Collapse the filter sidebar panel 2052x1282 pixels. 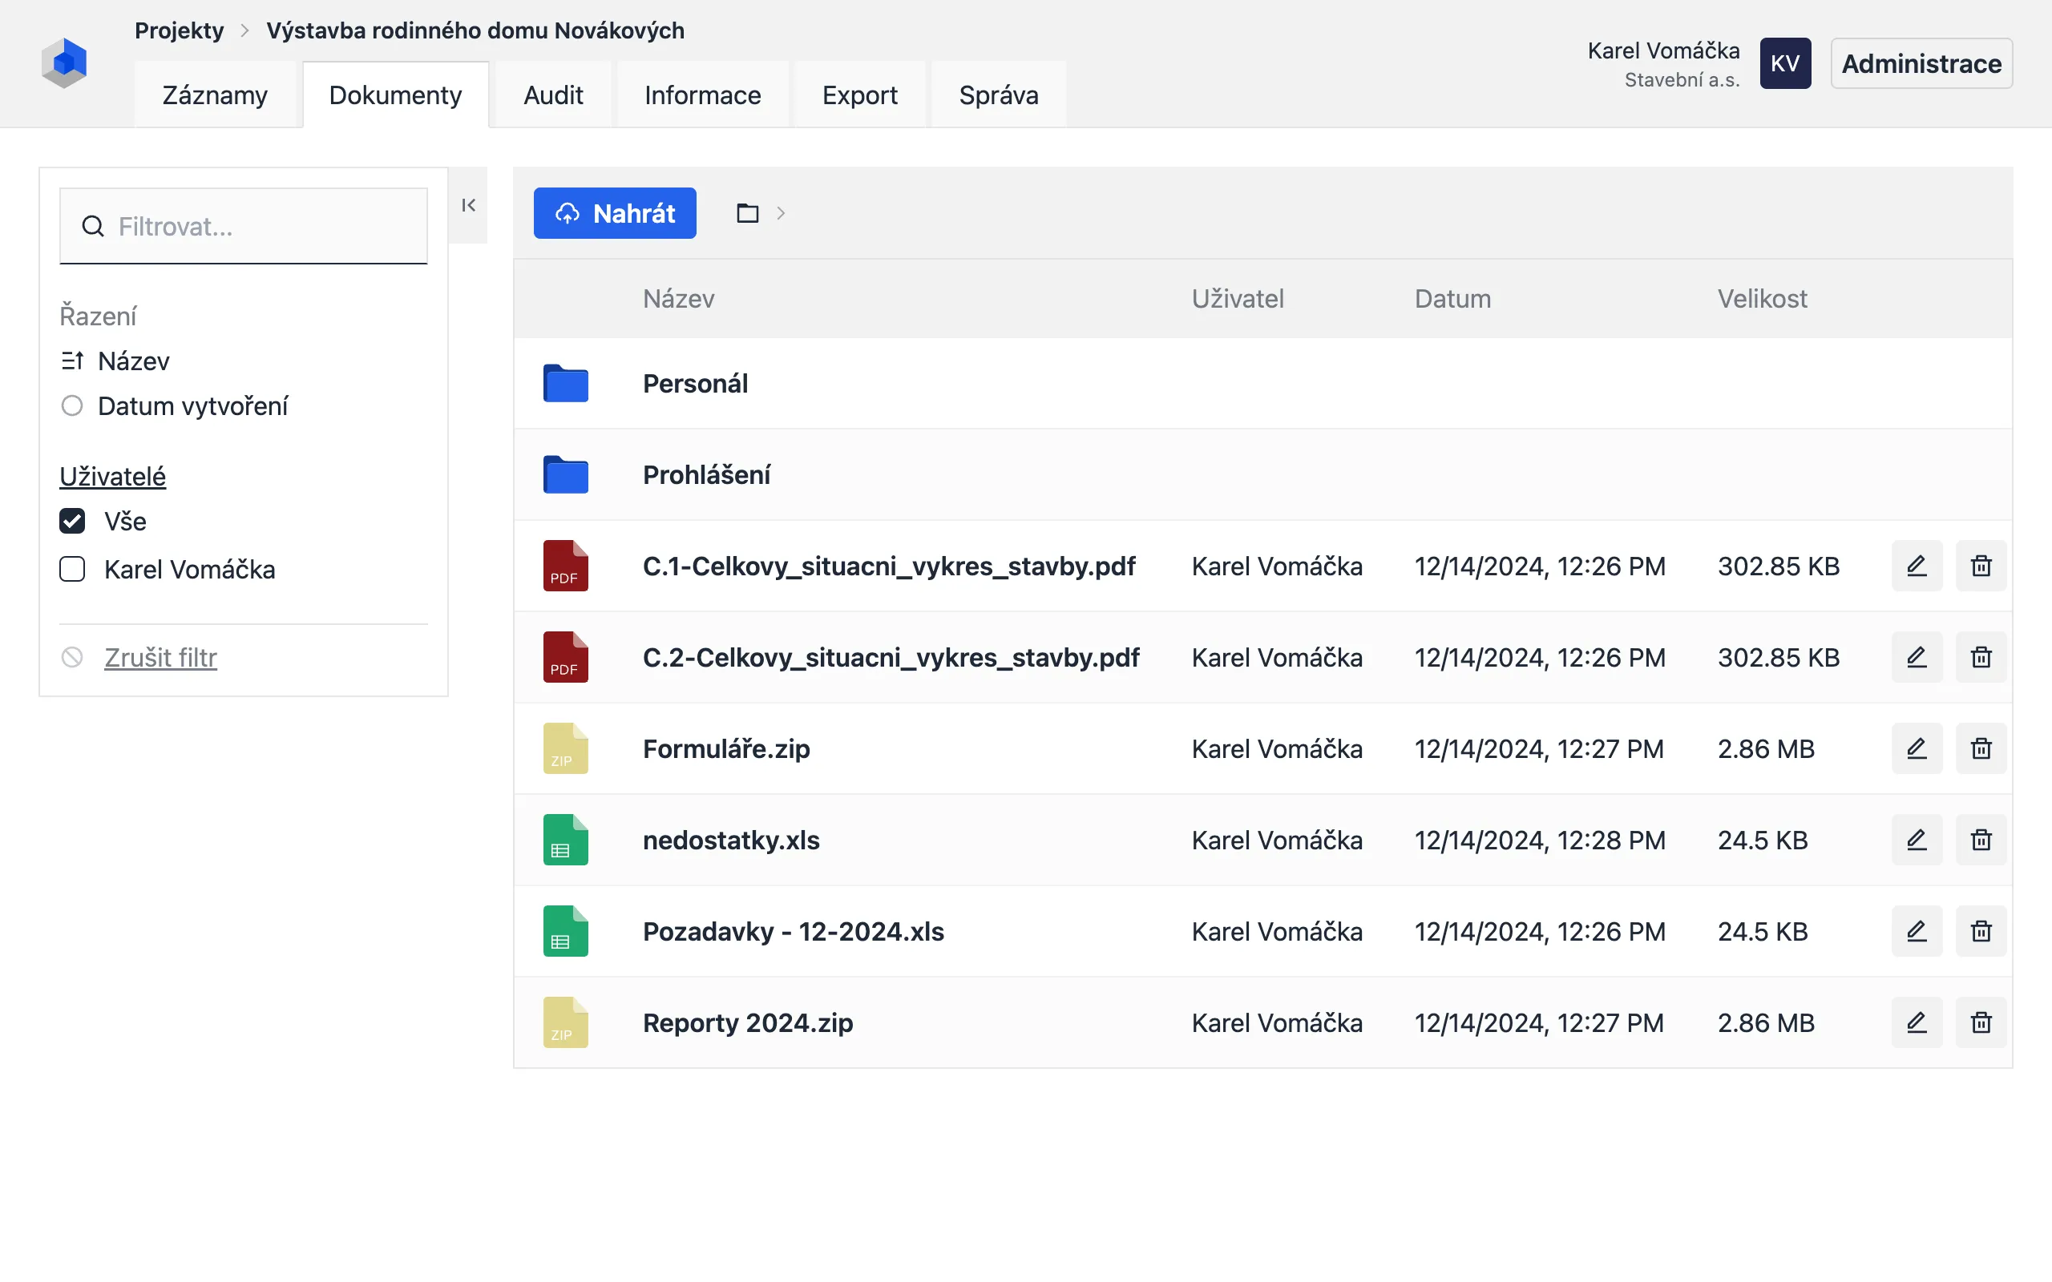(469, 205)
